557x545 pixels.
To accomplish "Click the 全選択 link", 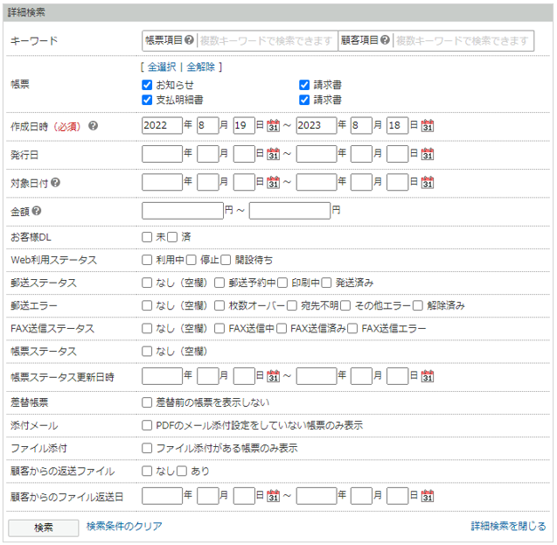I will [162, 66].
